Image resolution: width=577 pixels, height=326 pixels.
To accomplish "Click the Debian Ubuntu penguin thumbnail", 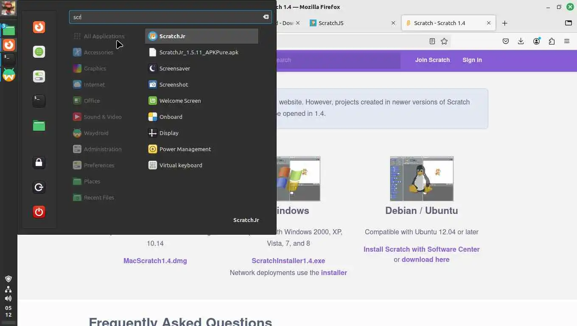I will (x=422, y=178).
